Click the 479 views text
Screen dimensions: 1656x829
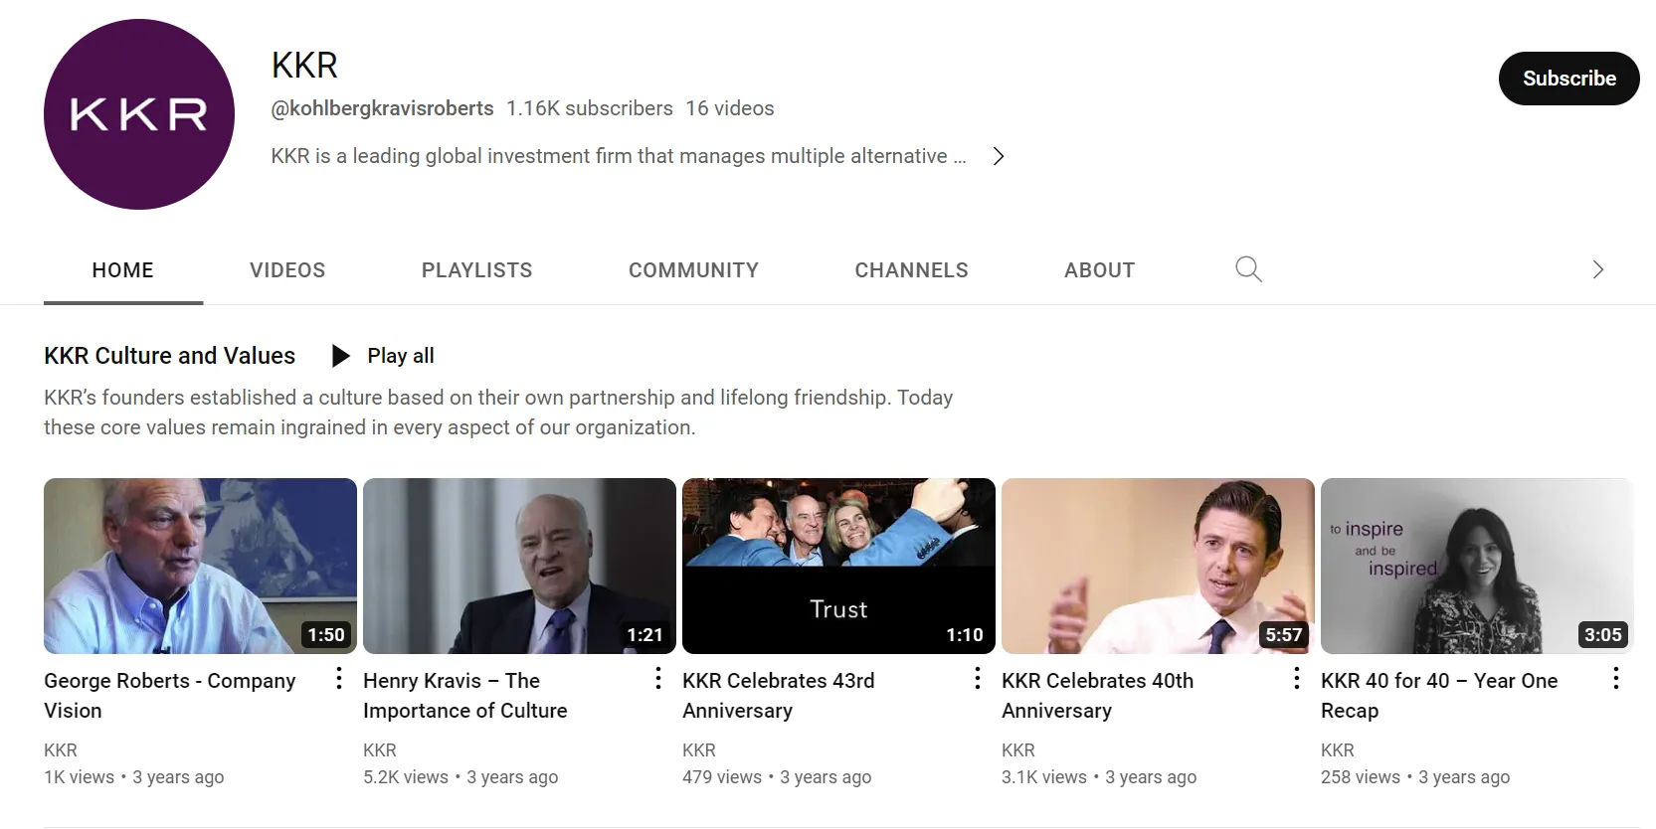click(722, 777)
